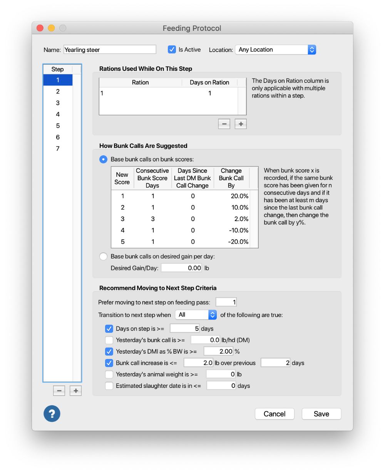Enable Yesterday's bunk call is >= checkbox
Image resolution: width=385 pixels, height=473 pixels.
tap(109, 340)
